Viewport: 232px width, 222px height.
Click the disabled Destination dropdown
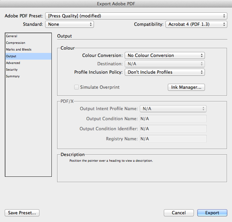[165, 64]
